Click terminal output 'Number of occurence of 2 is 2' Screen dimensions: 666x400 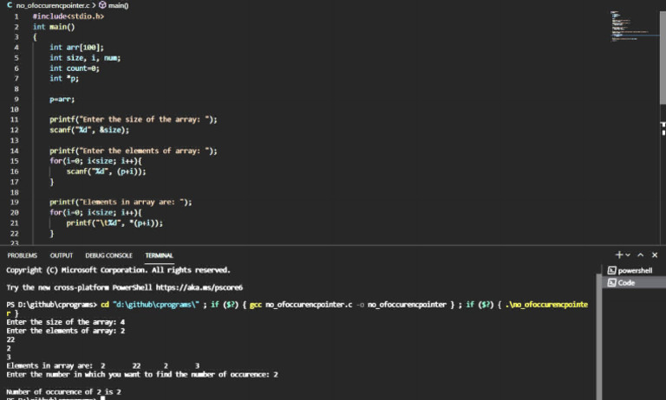(63, 391)
